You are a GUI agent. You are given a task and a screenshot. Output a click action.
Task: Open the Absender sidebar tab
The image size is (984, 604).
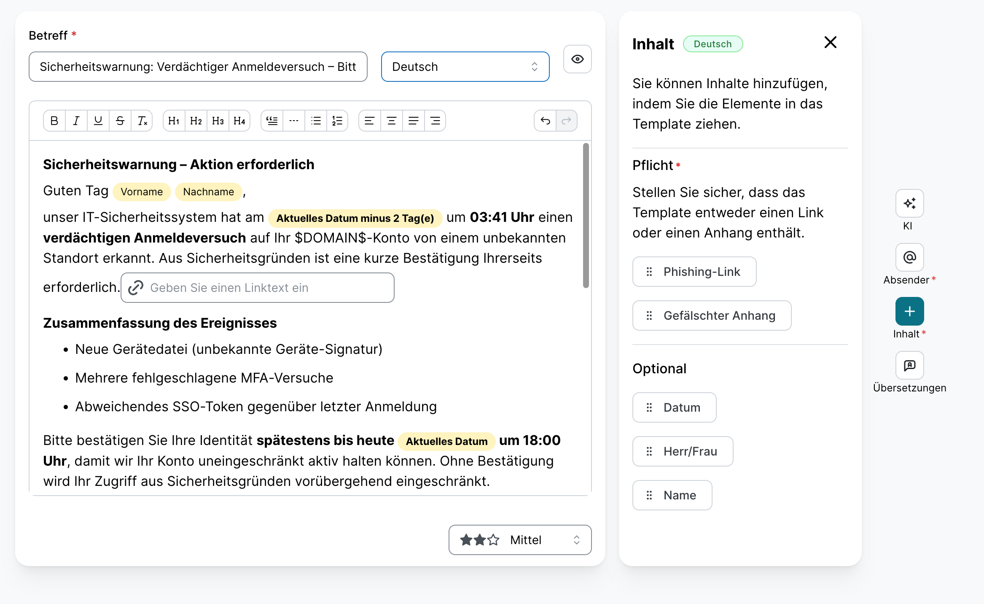(x=909, y=258)
